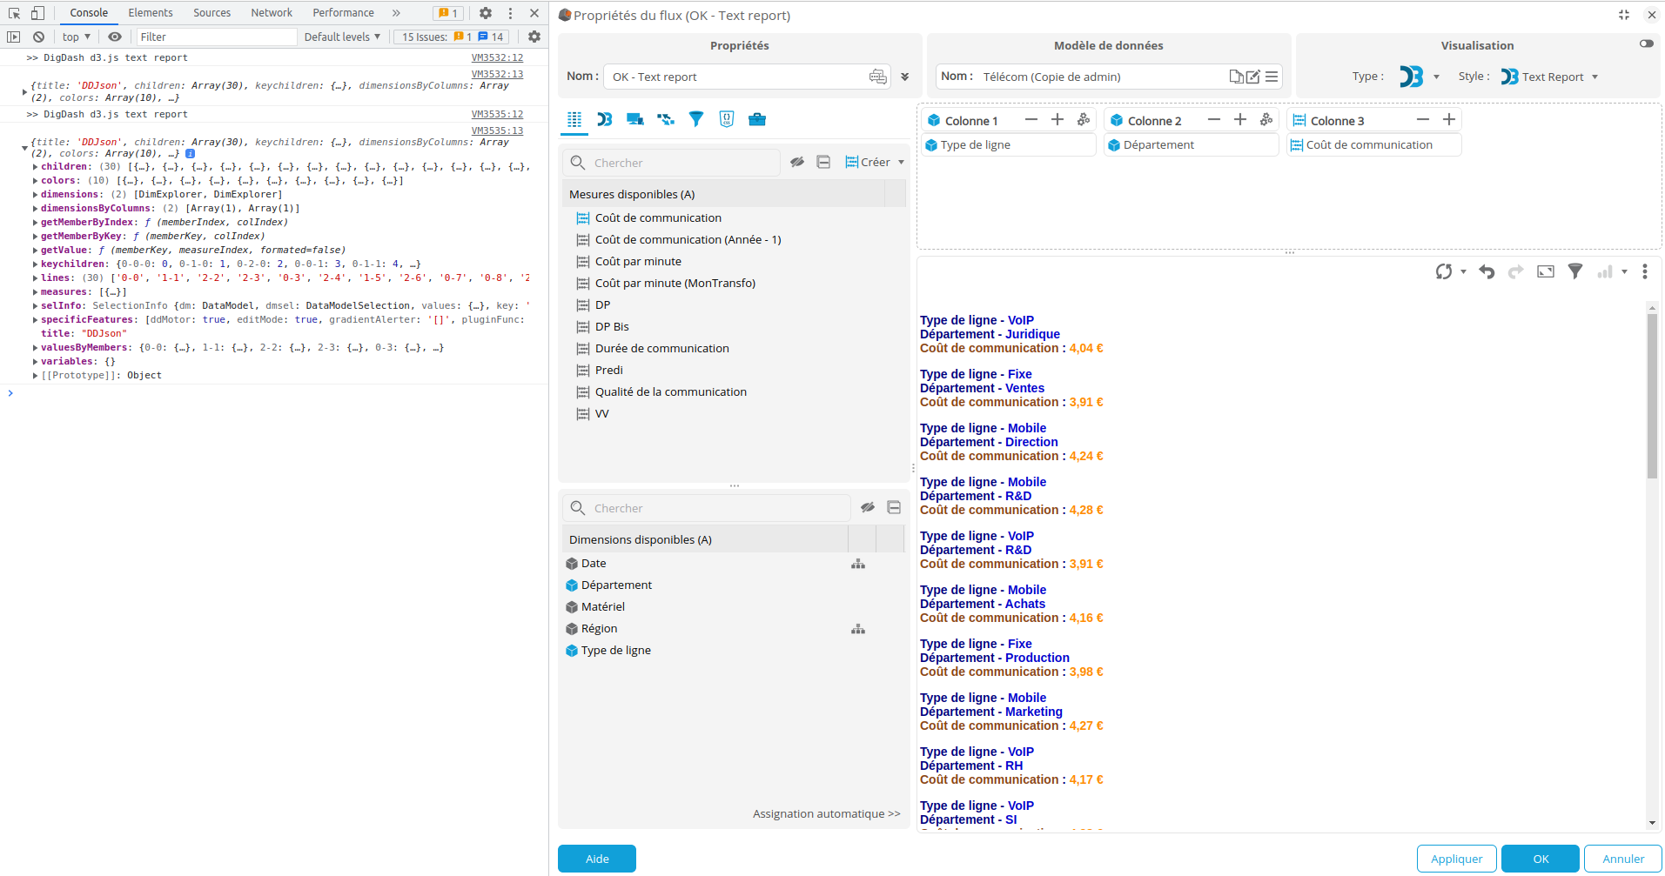The image size is (1665, 876).
Task: Add after Colonne 1 with plus button
Action: [1057, 119]
